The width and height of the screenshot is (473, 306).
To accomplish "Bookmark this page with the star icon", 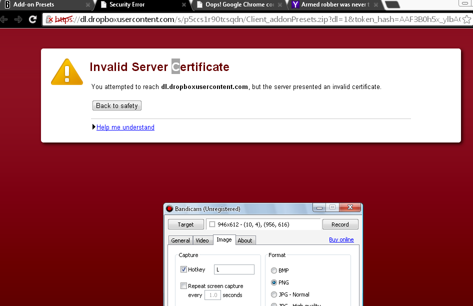I will pyautogui.click(x=466, y=19).
